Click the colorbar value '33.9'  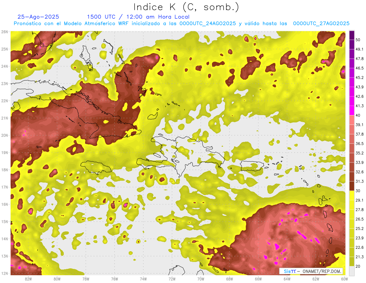[359, 162]
